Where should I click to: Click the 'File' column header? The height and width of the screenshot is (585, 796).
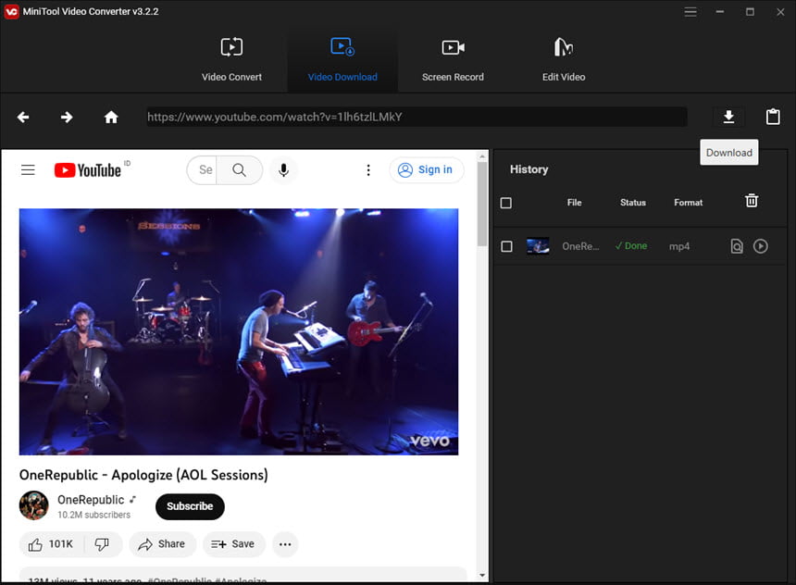pos(574,203)
